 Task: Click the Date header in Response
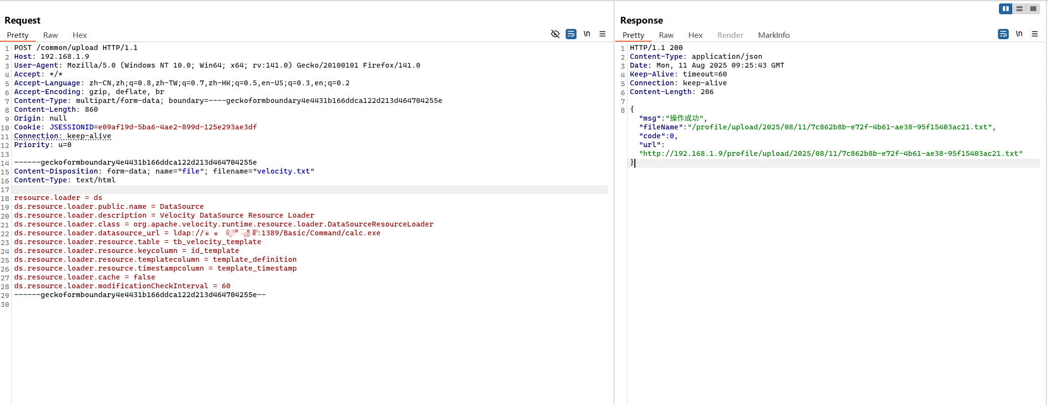coord(707,65)
